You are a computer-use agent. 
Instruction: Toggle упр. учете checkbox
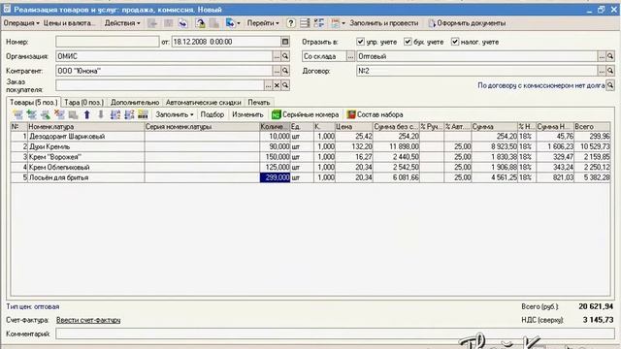360,42
